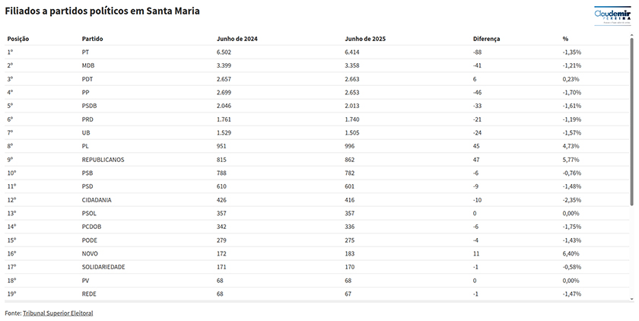Viewport: 639px width, 321px height.
Task: Click the NOVO party cell
Action: tap(90, 253)
